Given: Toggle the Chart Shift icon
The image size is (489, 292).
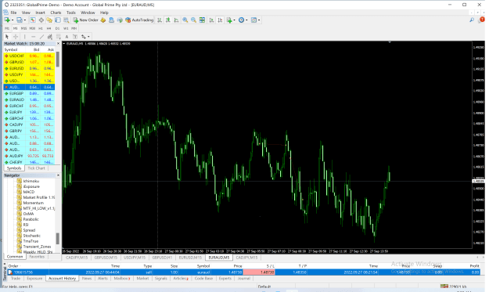Looking at the screenshot, I should point(220,20).
